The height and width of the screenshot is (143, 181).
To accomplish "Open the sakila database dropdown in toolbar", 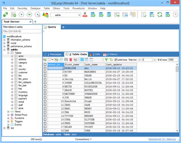I will (79, 15).
